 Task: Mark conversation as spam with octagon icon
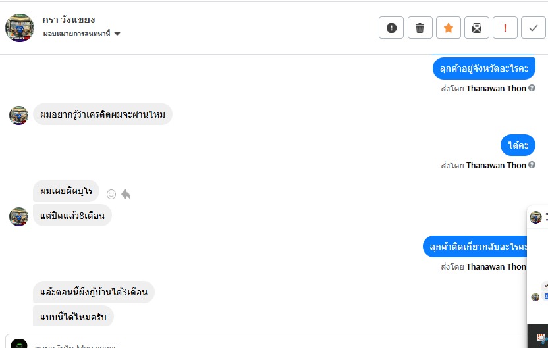click(391, 28)
